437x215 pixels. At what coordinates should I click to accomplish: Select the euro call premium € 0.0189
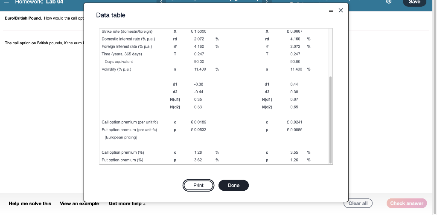point(198,122)
